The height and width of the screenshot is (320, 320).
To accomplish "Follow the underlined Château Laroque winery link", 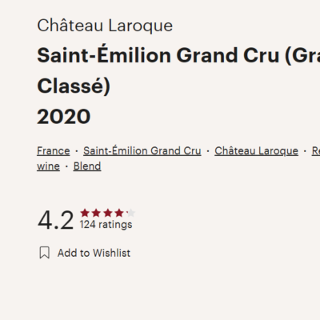I will click(x=256, y=150).
